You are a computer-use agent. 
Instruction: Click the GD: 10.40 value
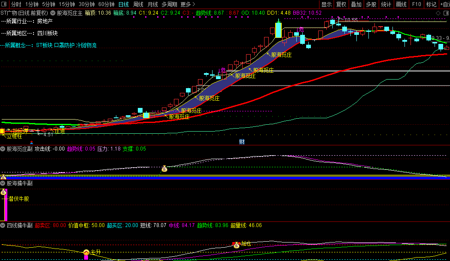coord(253,13)
